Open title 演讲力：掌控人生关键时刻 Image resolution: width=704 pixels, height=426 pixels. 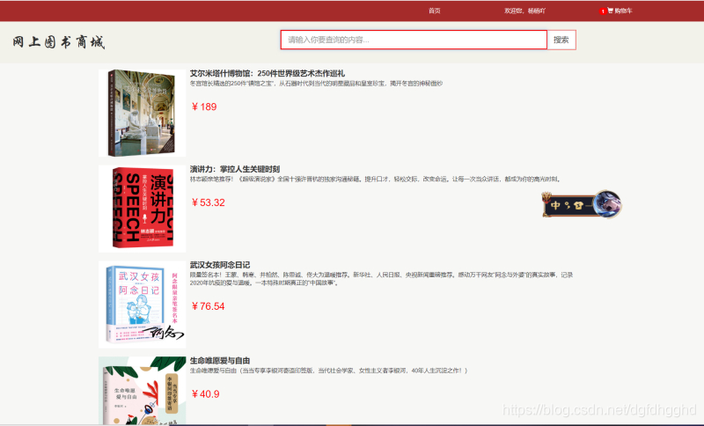(x=235, y=169)
